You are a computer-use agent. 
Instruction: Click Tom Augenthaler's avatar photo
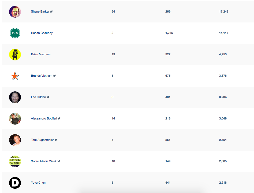point(15,140)
